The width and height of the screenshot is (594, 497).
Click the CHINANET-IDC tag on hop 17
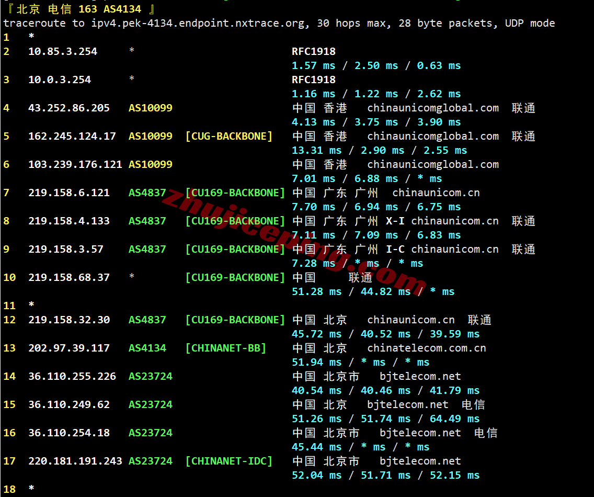coord(229,461)
